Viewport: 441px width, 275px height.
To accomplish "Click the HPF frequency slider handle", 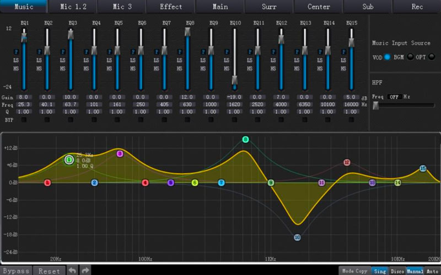I will 376,106.
